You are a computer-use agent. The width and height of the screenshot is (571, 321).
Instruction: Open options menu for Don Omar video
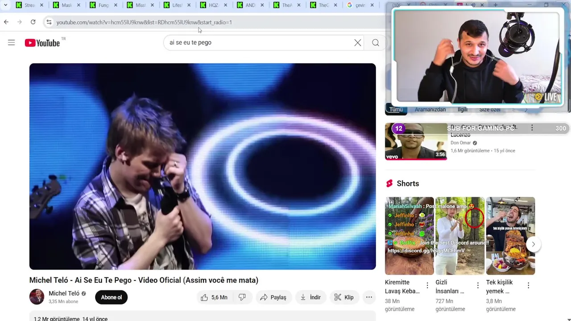click(532, 128)
